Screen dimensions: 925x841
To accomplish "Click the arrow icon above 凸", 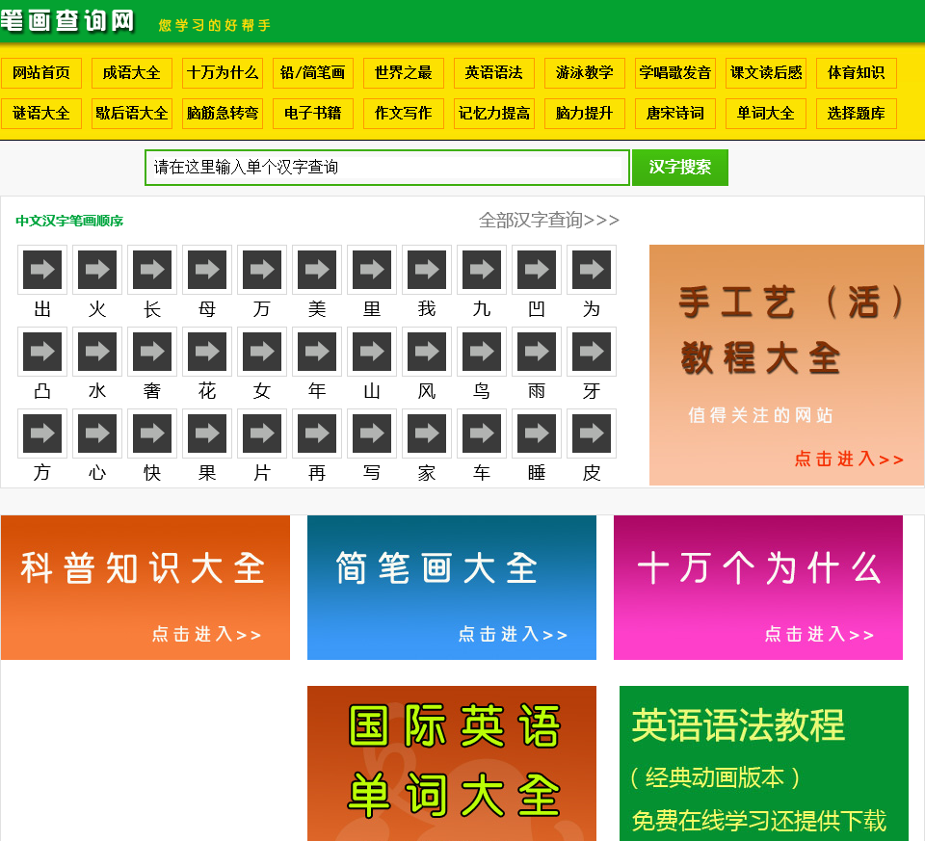I will pos(41,352).
